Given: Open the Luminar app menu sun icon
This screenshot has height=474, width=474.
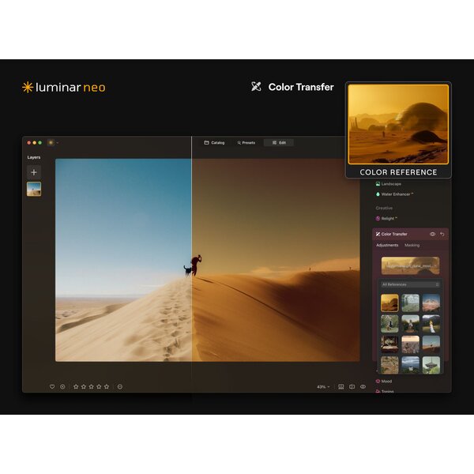Looking at the screenshot, I should pos(51,143).
